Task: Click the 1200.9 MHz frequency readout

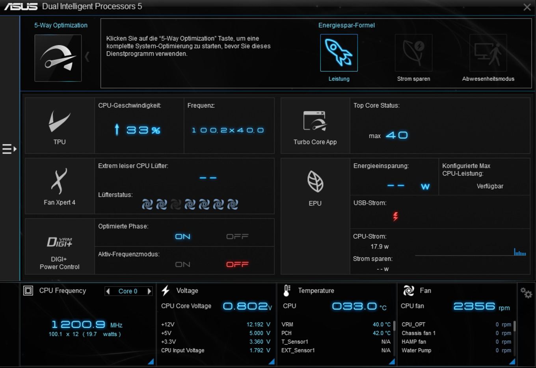Action: 87,325
